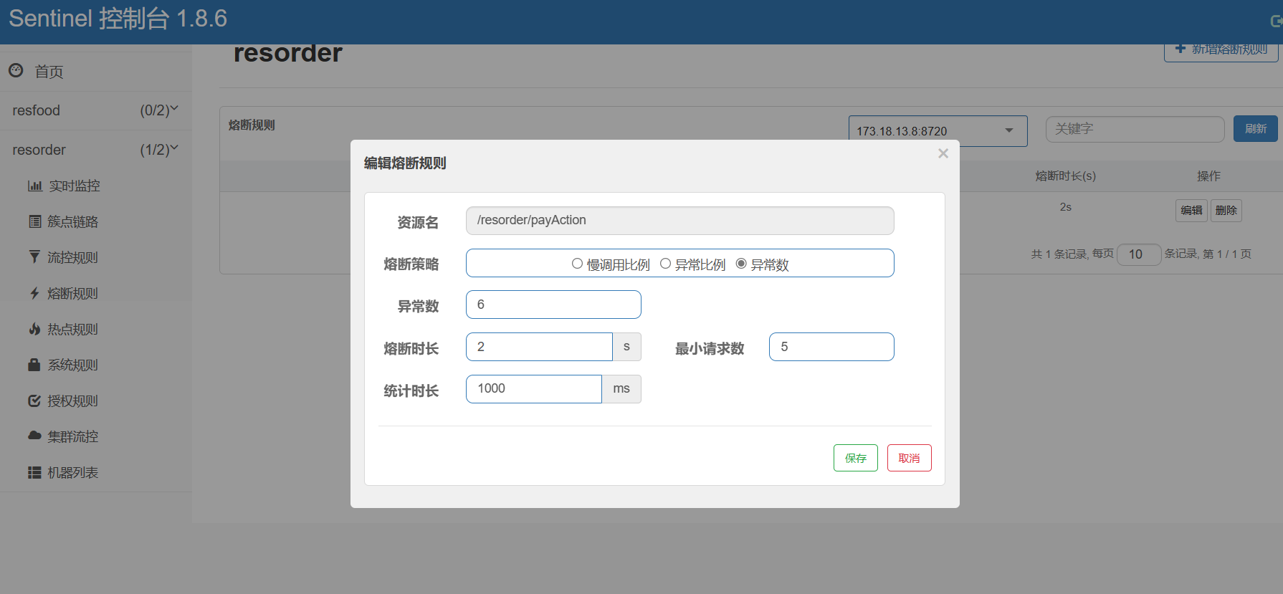This screenshot has width=1283, height=594.
Task: Click the green 保存 button
Action: click(x=855, y=458)
